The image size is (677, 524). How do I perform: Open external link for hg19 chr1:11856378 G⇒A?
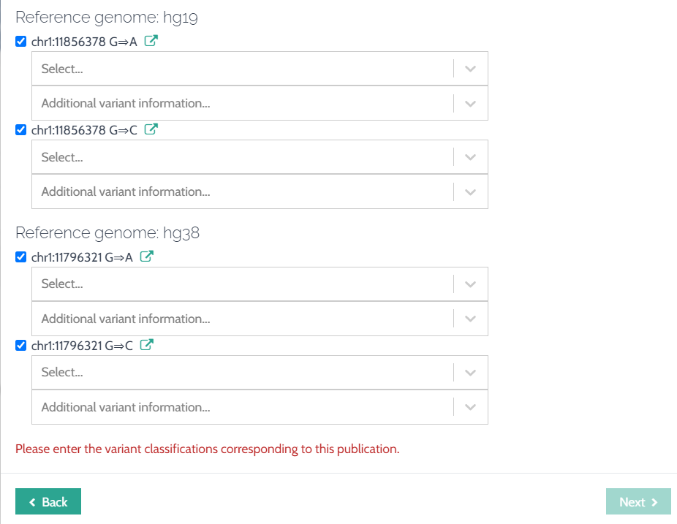click(151, 42)
